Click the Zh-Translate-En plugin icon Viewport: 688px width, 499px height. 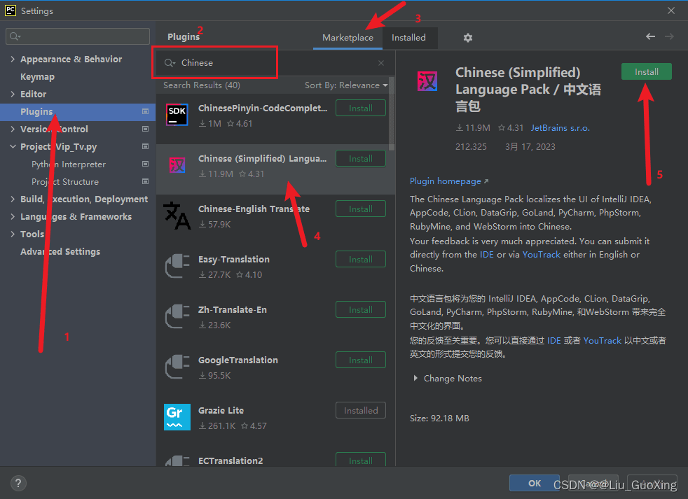(x=177, y=316)
